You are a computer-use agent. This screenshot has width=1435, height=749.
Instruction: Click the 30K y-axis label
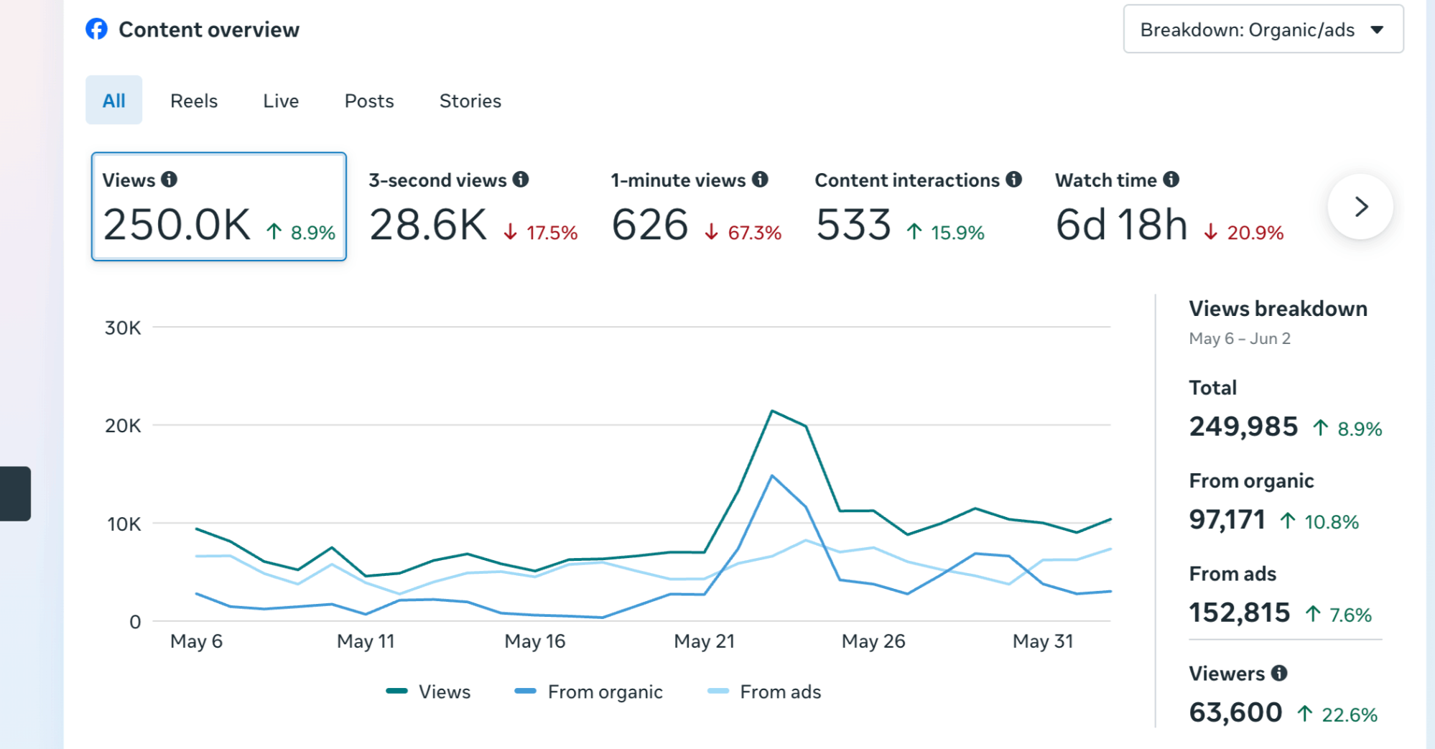[x=123, y=328]
